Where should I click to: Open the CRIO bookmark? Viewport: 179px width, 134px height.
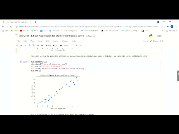point(145,31)
